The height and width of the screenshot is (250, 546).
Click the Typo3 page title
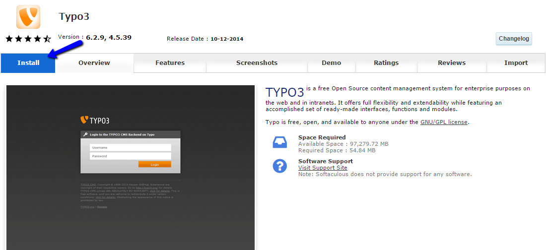click(74, 17)
